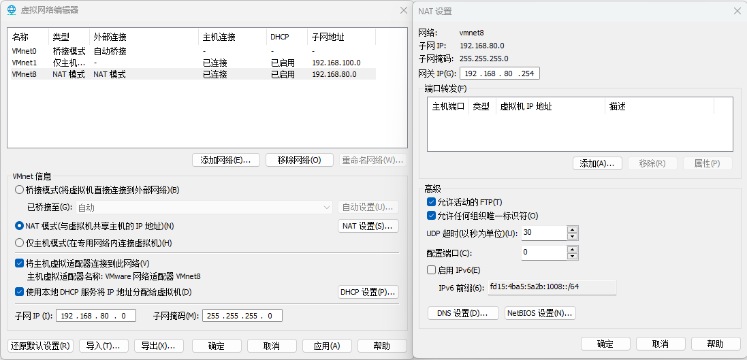Decrease the UDP 超时 value with down arrow
The height and width of the screenshot is (360, 747).
coord(572,236)
